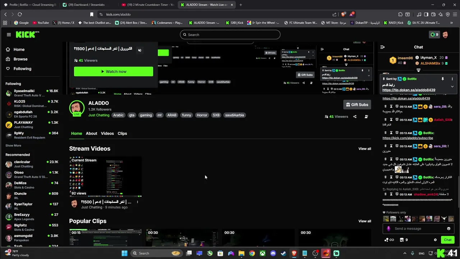Open the pinned message three-dot options

click(452, 79)
